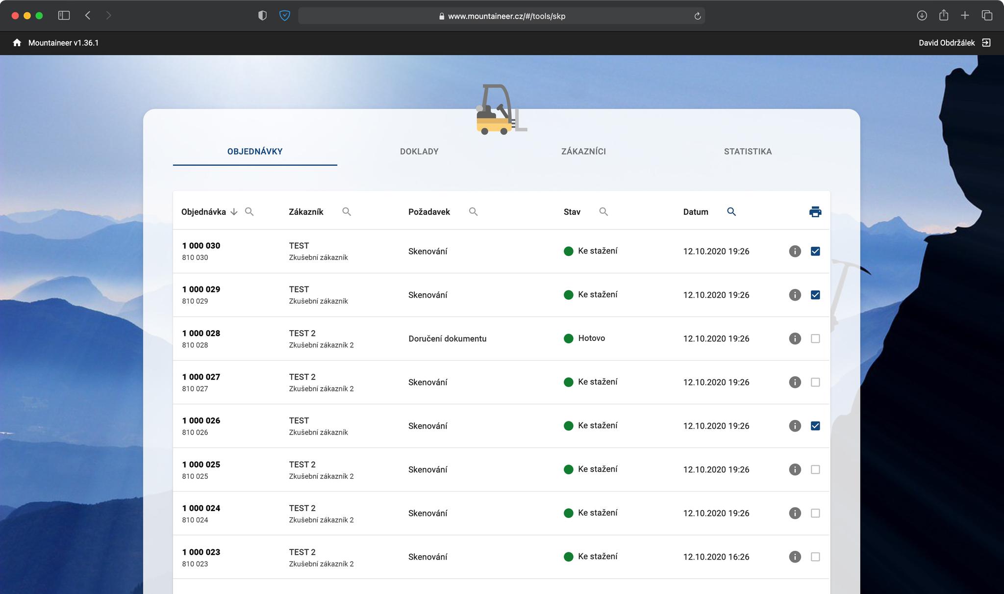
Task: Click Doručení dokumentu request cell
Action: (x=447, y=338)
